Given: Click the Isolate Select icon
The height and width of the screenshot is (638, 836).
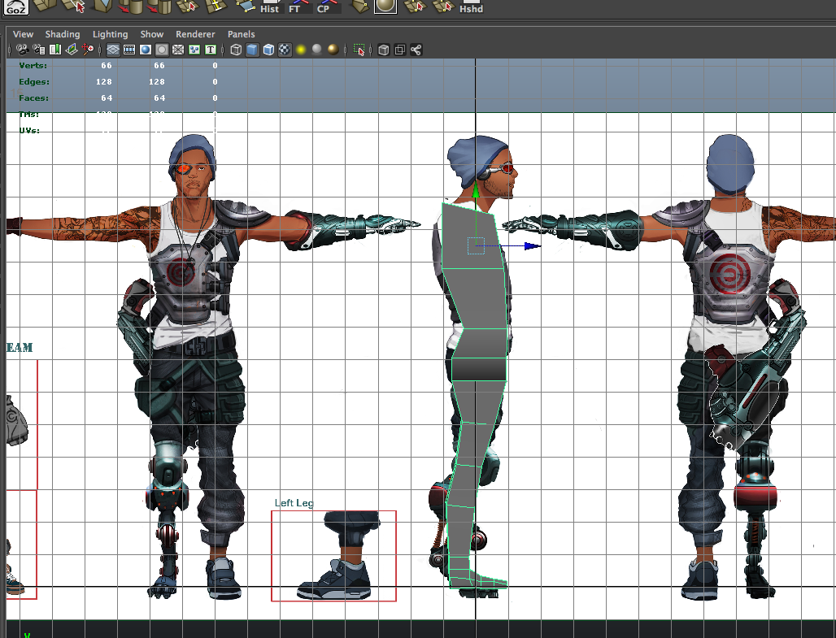Looking at the screenshot, I should (x=359, y=50).
